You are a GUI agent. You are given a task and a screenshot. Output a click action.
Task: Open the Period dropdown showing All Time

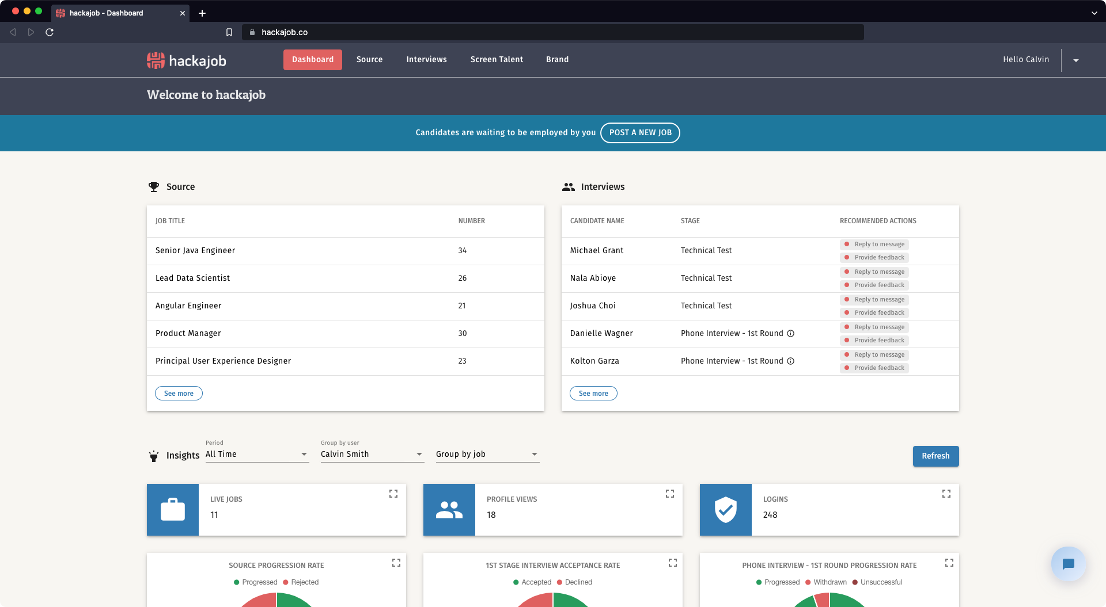coord(257,454)
